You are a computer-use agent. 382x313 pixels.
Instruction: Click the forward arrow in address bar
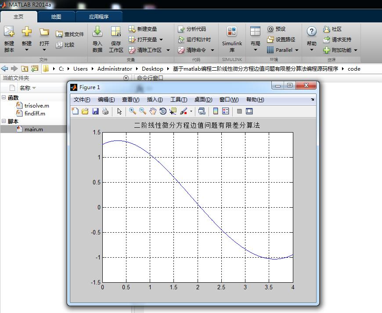click(14, 68)
